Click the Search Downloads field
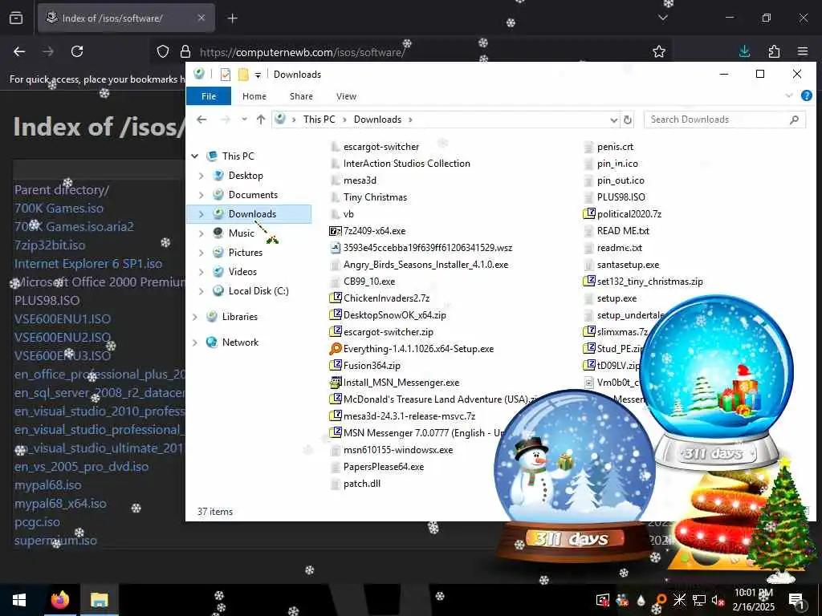 (x=725, y=120)
